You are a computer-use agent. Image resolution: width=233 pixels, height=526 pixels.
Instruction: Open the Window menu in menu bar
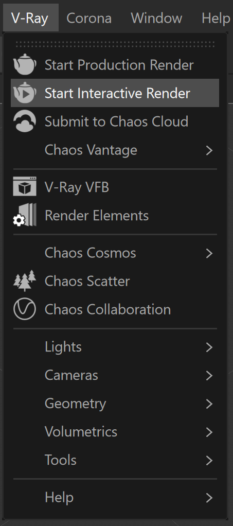(x=156, y=18)
